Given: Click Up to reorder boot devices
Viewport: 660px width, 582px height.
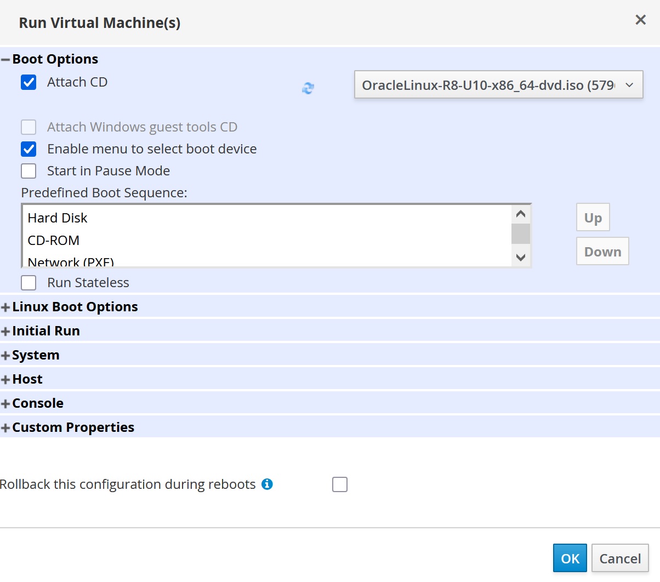Looking at the screenshot, I should [x=592, y=217].
